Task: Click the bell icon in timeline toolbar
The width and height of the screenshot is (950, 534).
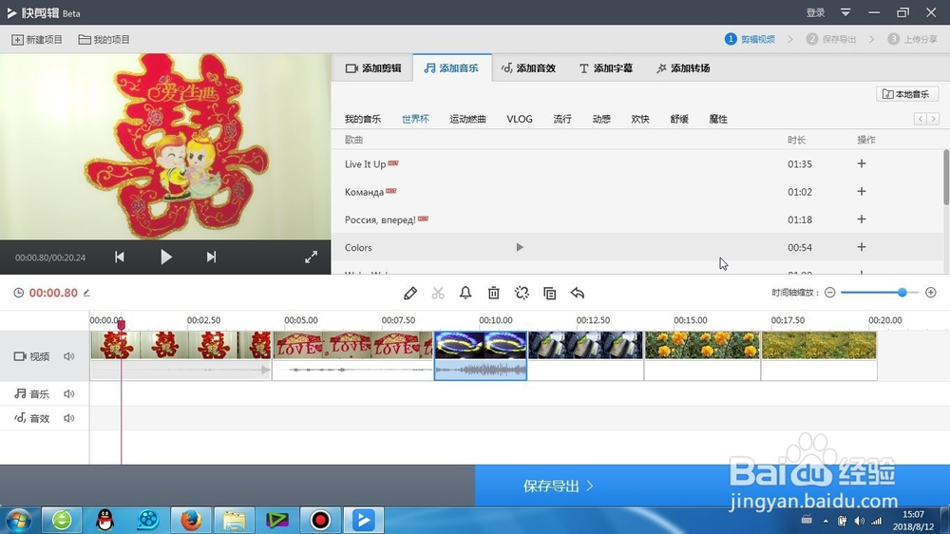Action: [465, 294]
